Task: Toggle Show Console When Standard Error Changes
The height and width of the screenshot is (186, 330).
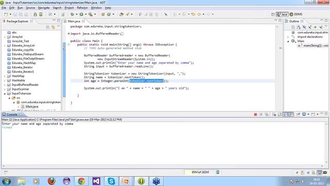Action: (x=291, y=114)
